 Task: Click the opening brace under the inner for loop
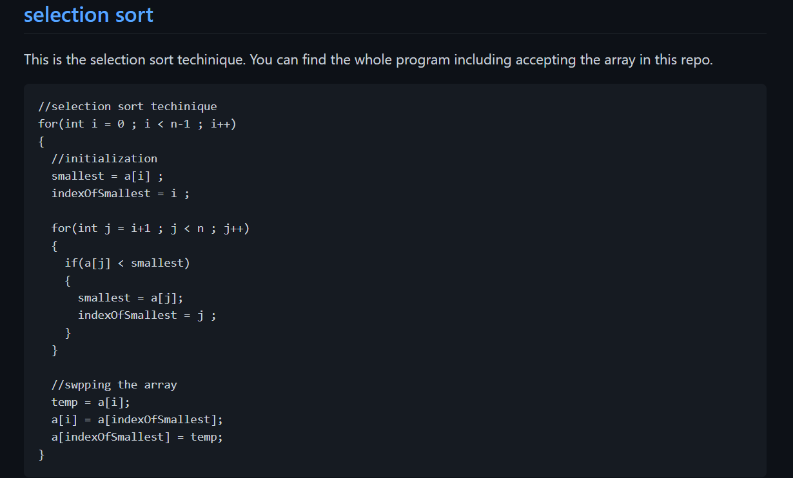coord(55,245)
